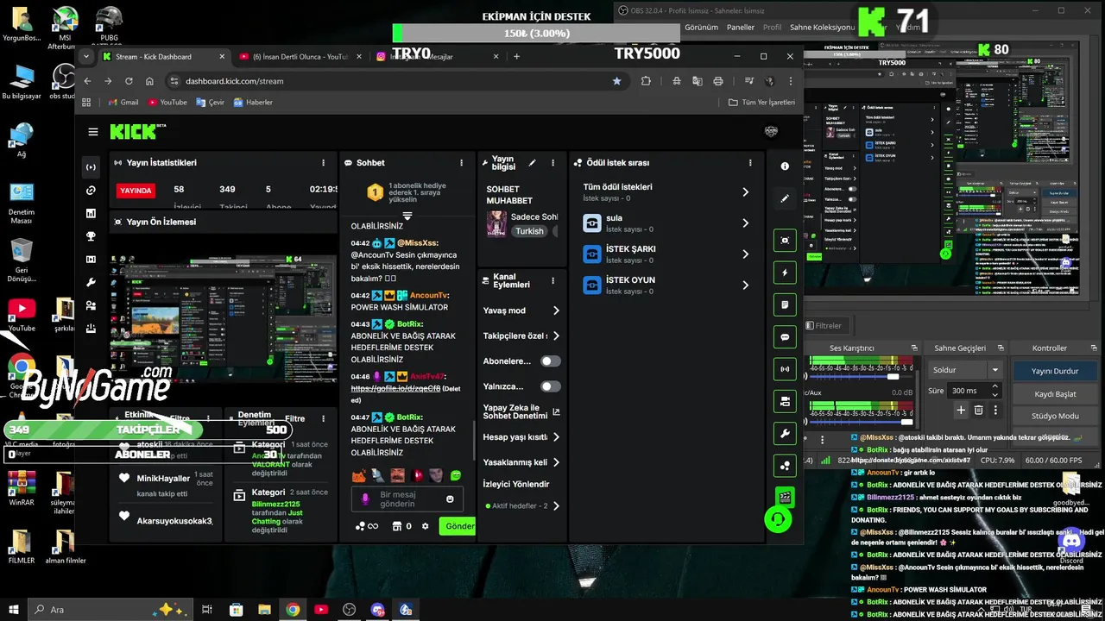
Task: Open the Sohbet panel three-dot menu
Action: [462, 162]
